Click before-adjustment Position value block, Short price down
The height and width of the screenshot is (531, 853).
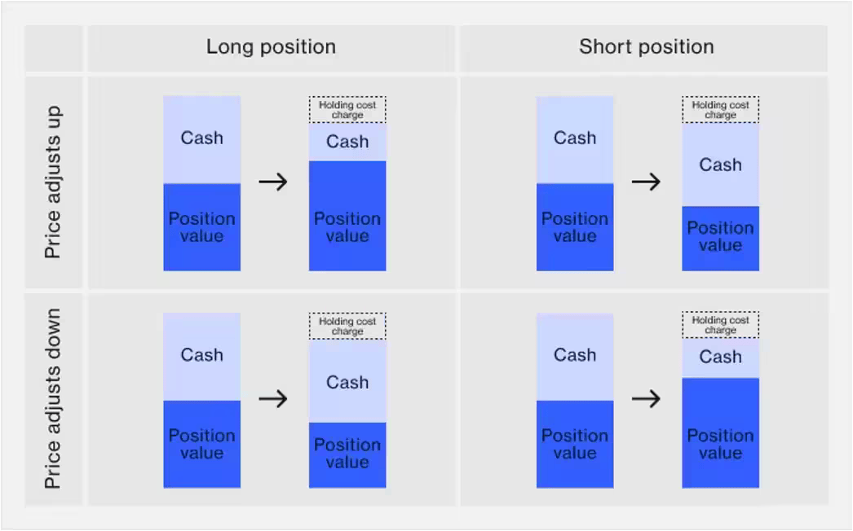click(575, 445)
